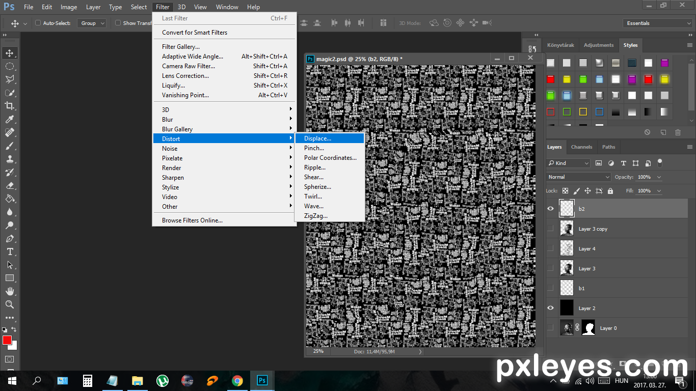Image resolution: width=696 pixels, height=391 pixels.
Task: Select the Polygonal Lasso tool
Action: click(x=10, y=79)
